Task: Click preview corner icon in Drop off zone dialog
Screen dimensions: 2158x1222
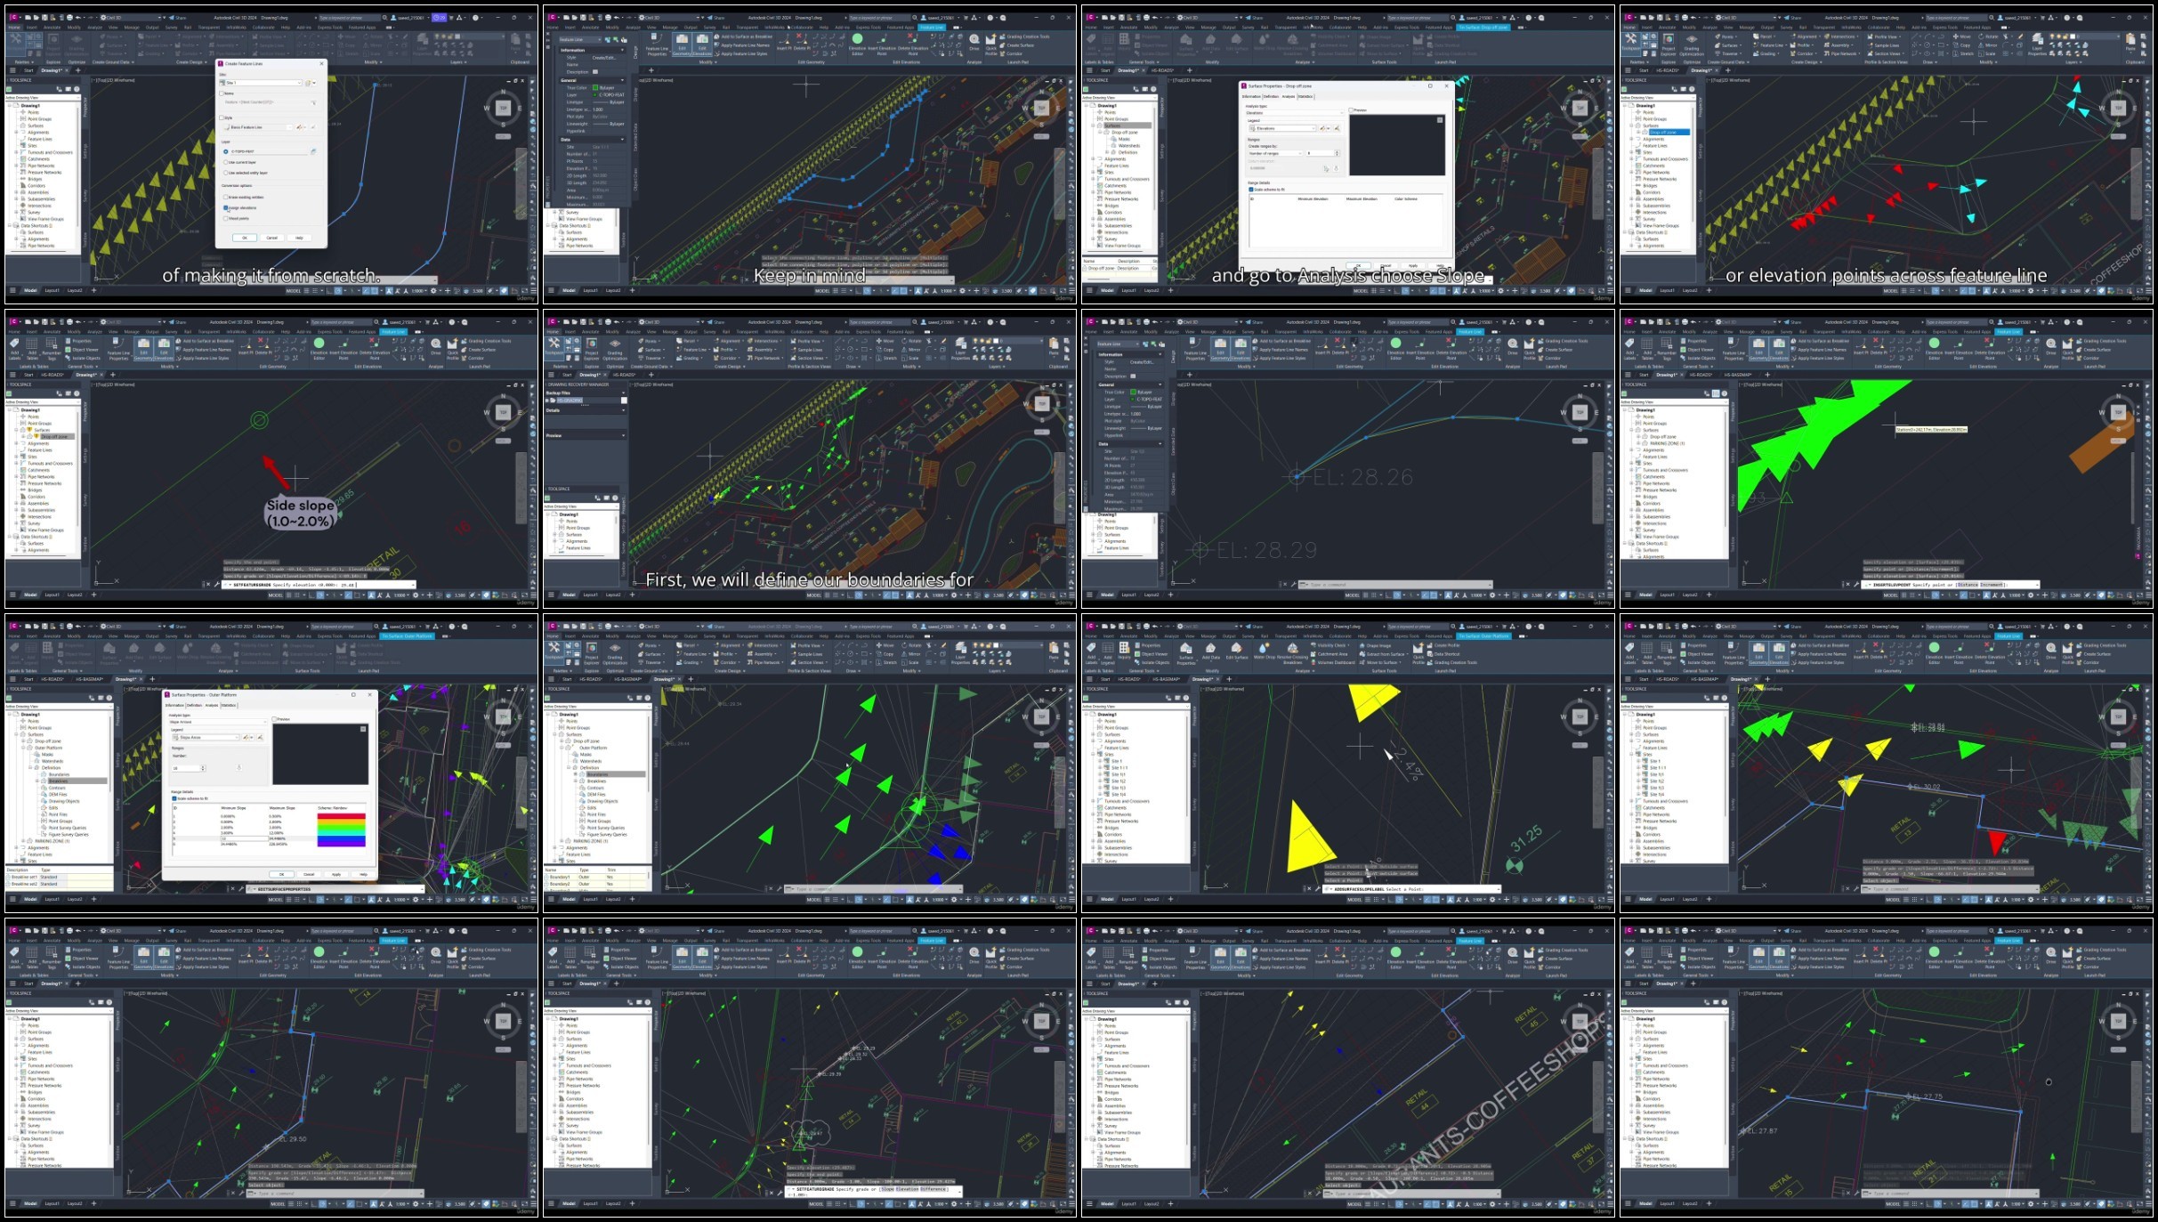Action: [x=1440, y=120]
